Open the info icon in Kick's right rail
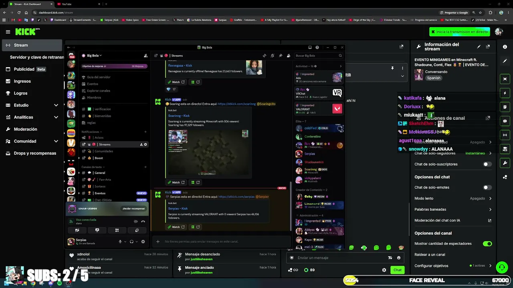513x288 pixels. click(x=505, y=47)
